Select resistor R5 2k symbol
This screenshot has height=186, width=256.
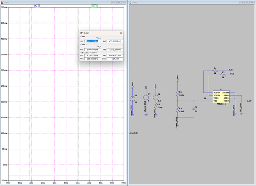point(223,75)
